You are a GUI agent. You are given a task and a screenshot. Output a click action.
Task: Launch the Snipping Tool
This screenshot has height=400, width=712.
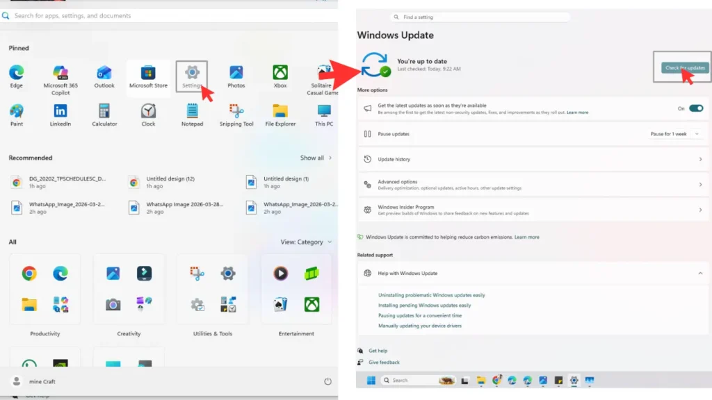click(x=236, y=111)
